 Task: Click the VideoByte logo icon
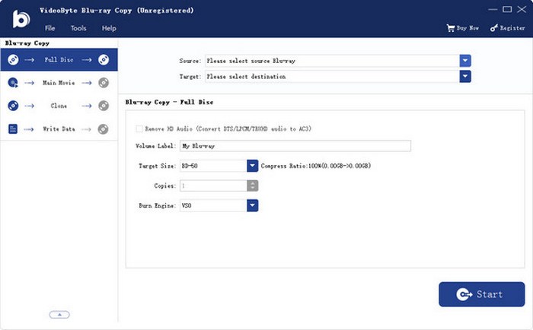click(19, 19)
